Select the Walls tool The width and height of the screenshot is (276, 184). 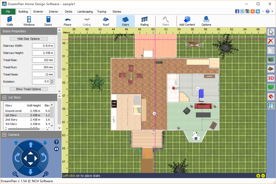coord(10,21)
